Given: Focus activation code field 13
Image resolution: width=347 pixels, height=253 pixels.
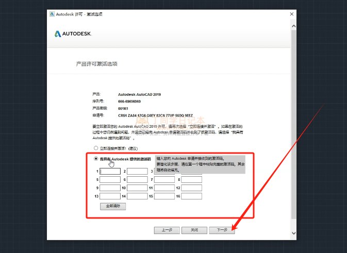Looking at the screenshot, I should (x=110, y=196).
